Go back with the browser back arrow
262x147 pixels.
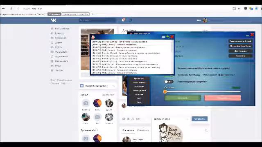click(4, 9)
